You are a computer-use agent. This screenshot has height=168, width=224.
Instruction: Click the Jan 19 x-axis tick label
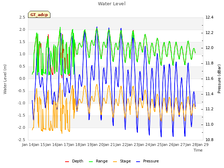tap(86, 145)
